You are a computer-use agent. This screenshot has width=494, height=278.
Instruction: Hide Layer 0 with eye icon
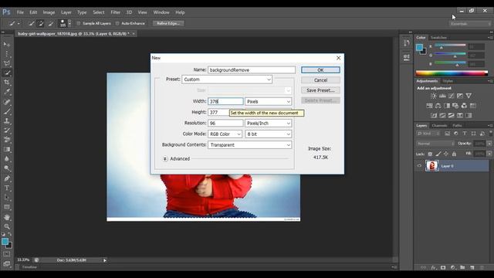(x=419, y=166)
